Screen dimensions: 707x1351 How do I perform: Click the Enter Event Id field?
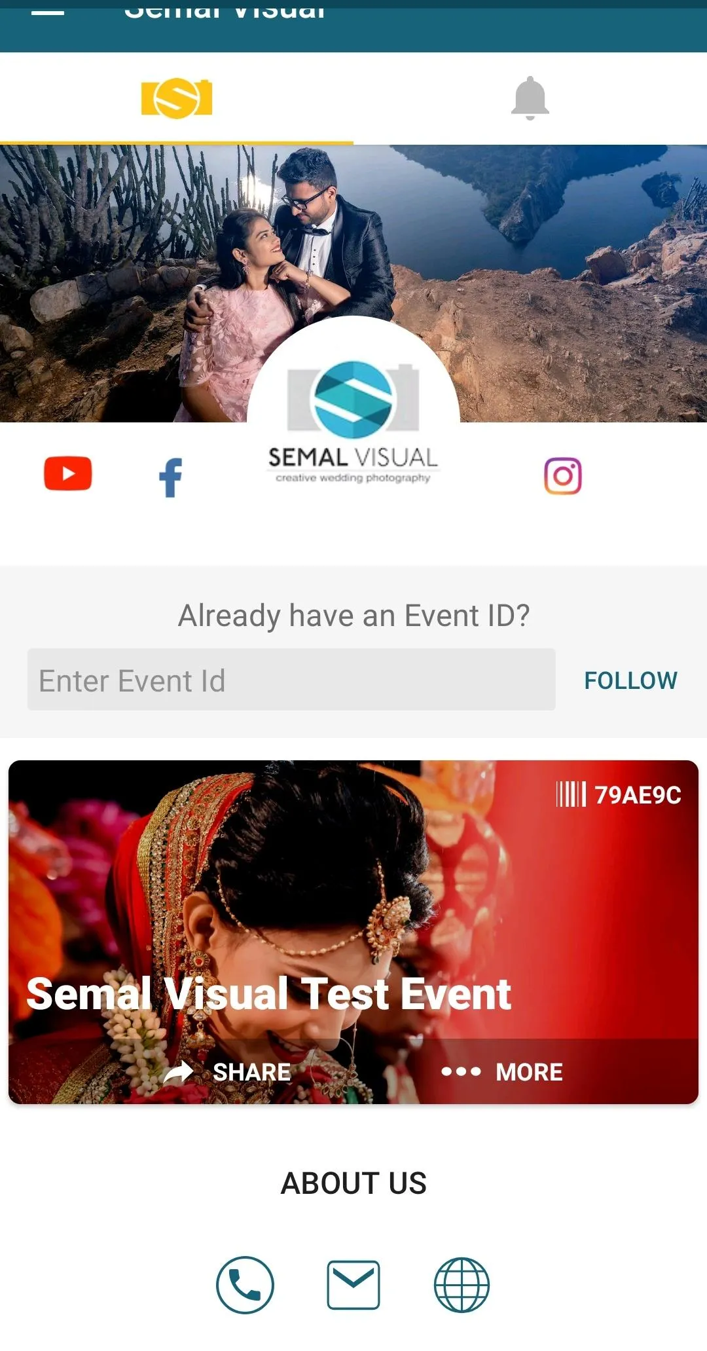(291, 680)
